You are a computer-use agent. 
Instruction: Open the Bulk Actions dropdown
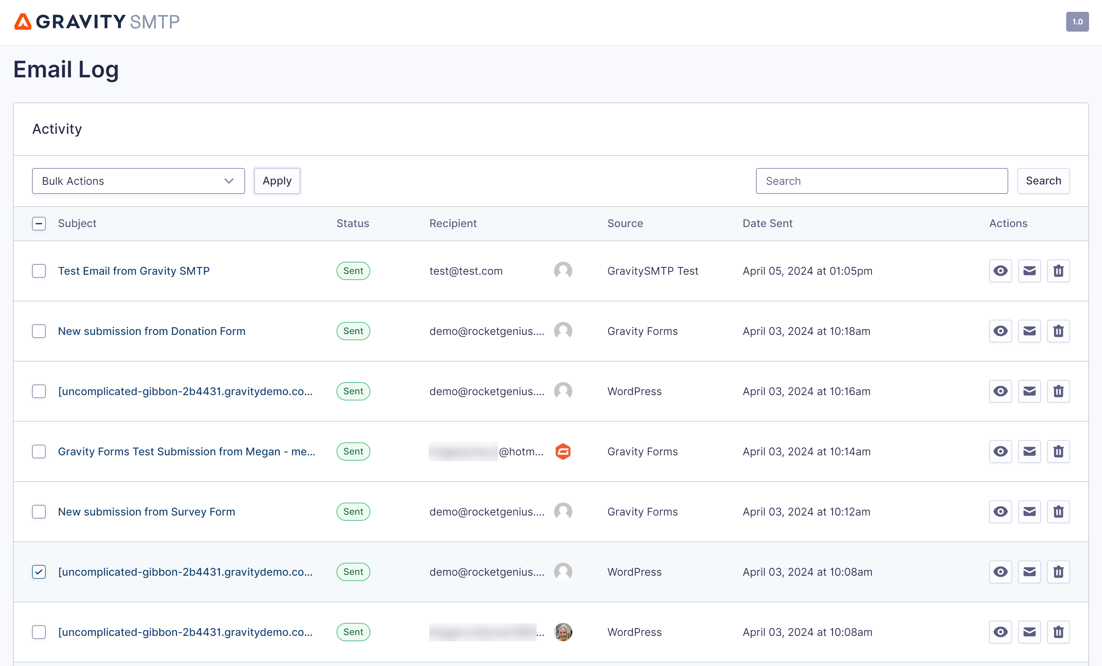click(138, 181)
